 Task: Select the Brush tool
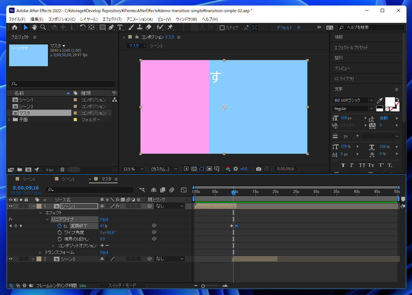(131, 27)
